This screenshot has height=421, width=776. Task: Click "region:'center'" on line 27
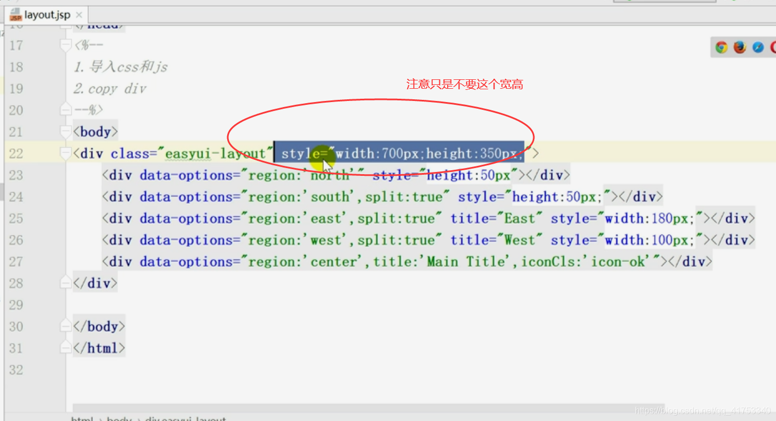(306, 262)
